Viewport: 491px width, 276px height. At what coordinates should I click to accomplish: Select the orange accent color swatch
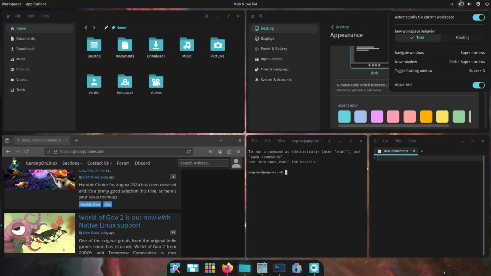coord(425,116)
